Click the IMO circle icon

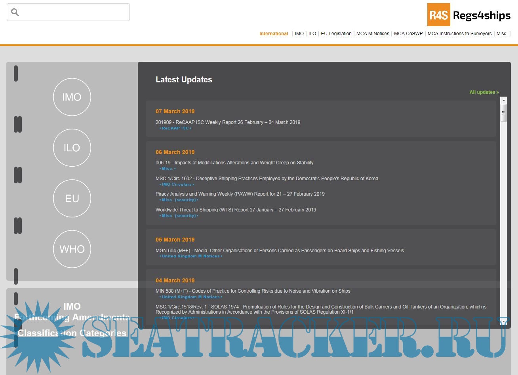72,97
